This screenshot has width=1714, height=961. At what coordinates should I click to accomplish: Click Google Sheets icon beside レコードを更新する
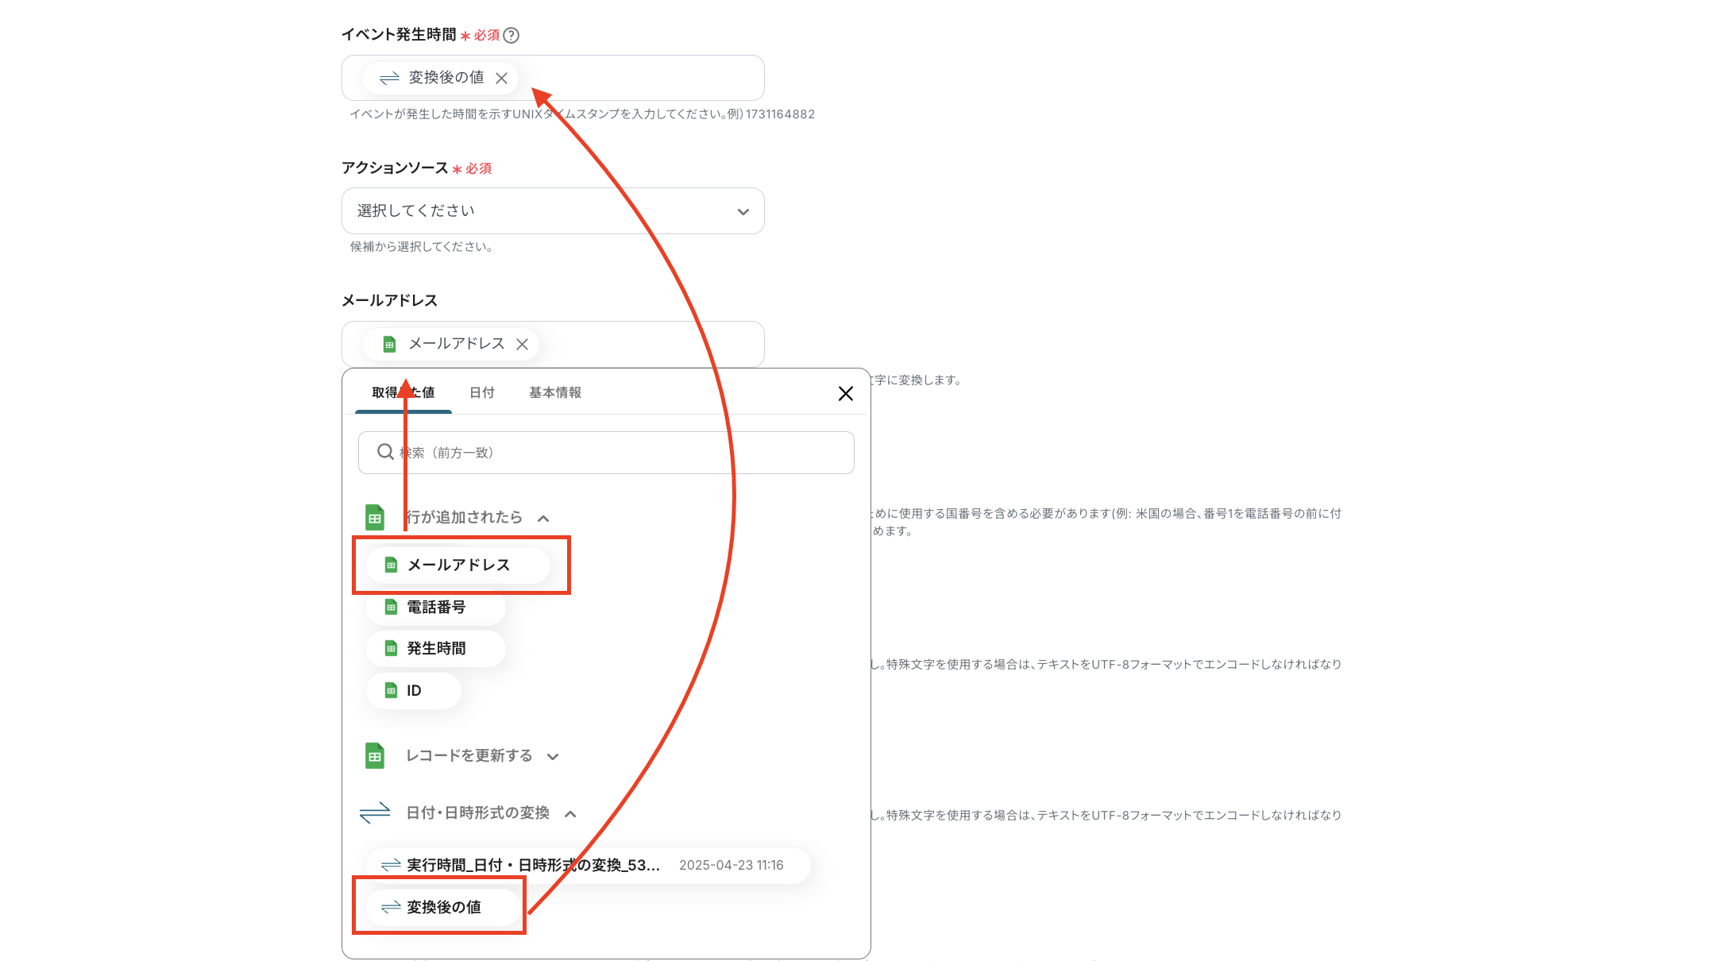pos(375,755)
